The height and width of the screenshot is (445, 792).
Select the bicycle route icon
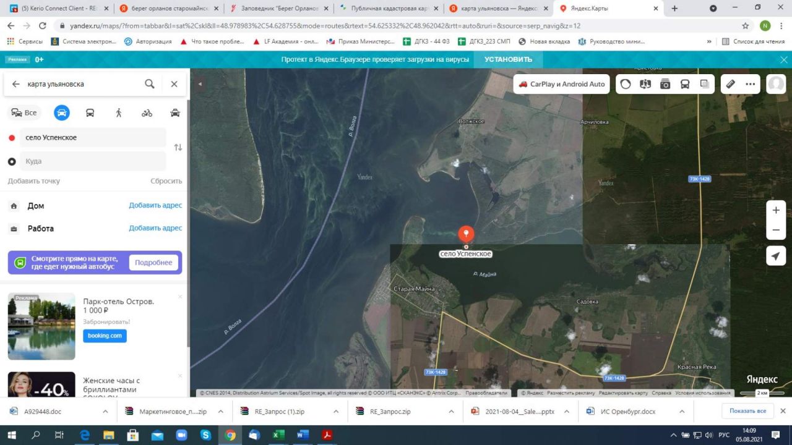coord(147,112)
